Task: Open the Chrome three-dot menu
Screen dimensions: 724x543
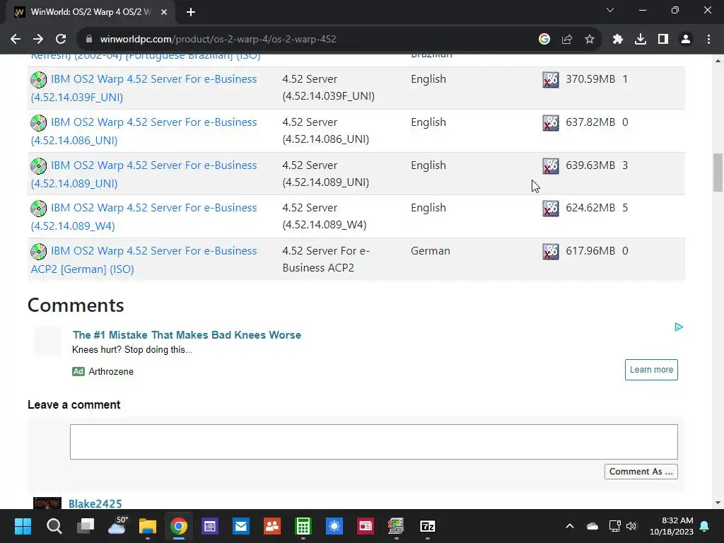Action: 708,40
